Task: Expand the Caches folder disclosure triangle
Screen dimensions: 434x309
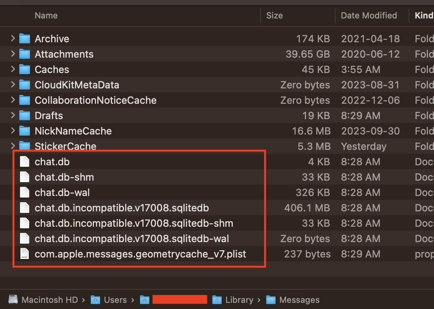Action: pyautogui.click(x=13, y=69)
